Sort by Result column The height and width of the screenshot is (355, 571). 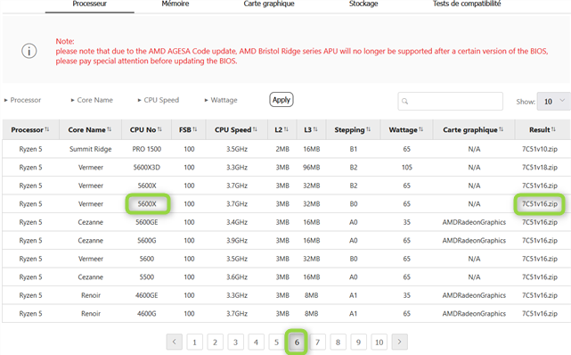pos(542,129)
